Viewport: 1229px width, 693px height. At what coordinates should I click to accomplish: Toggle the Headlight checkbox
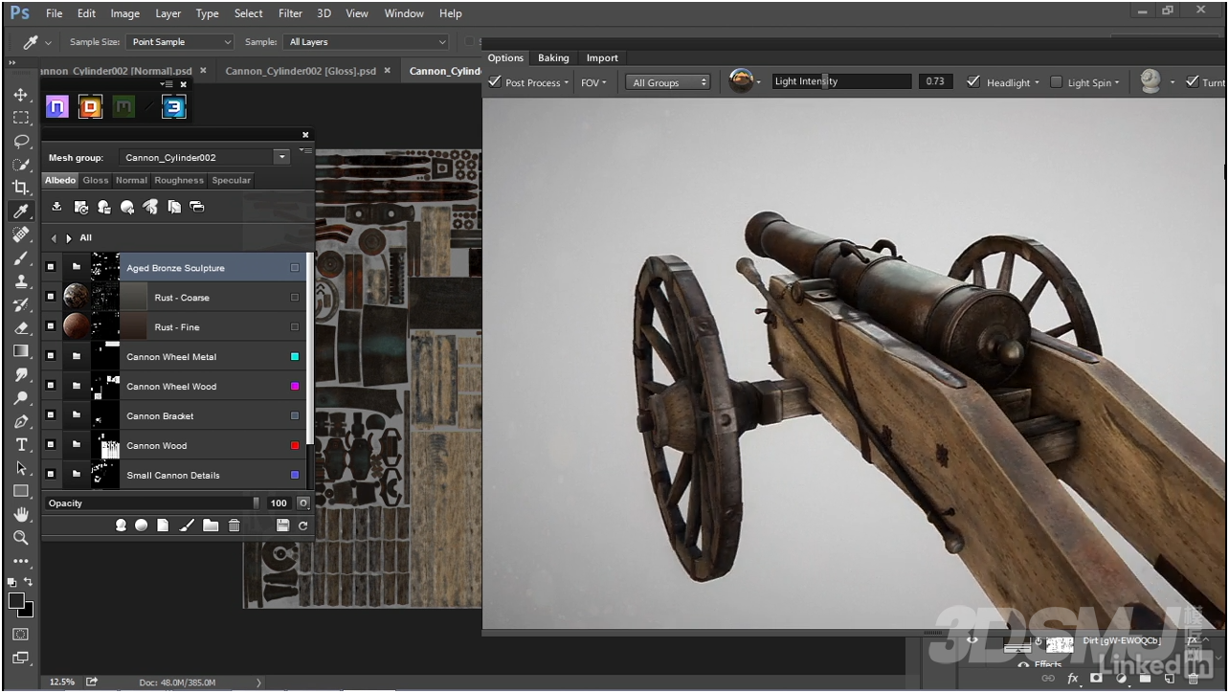click(x=973, y=82)
